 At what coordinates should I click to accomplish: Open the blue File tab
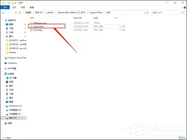[5, 7]
